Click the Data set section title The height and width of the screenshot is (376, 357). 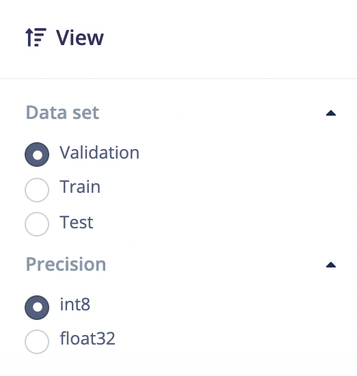pyautogui.click(x=62, y=112)
